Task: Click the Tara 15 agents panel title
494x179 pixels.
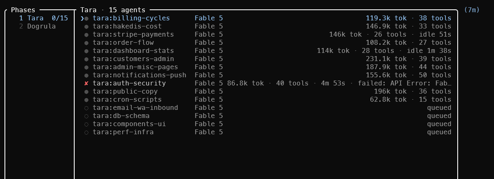Action: 113,10
